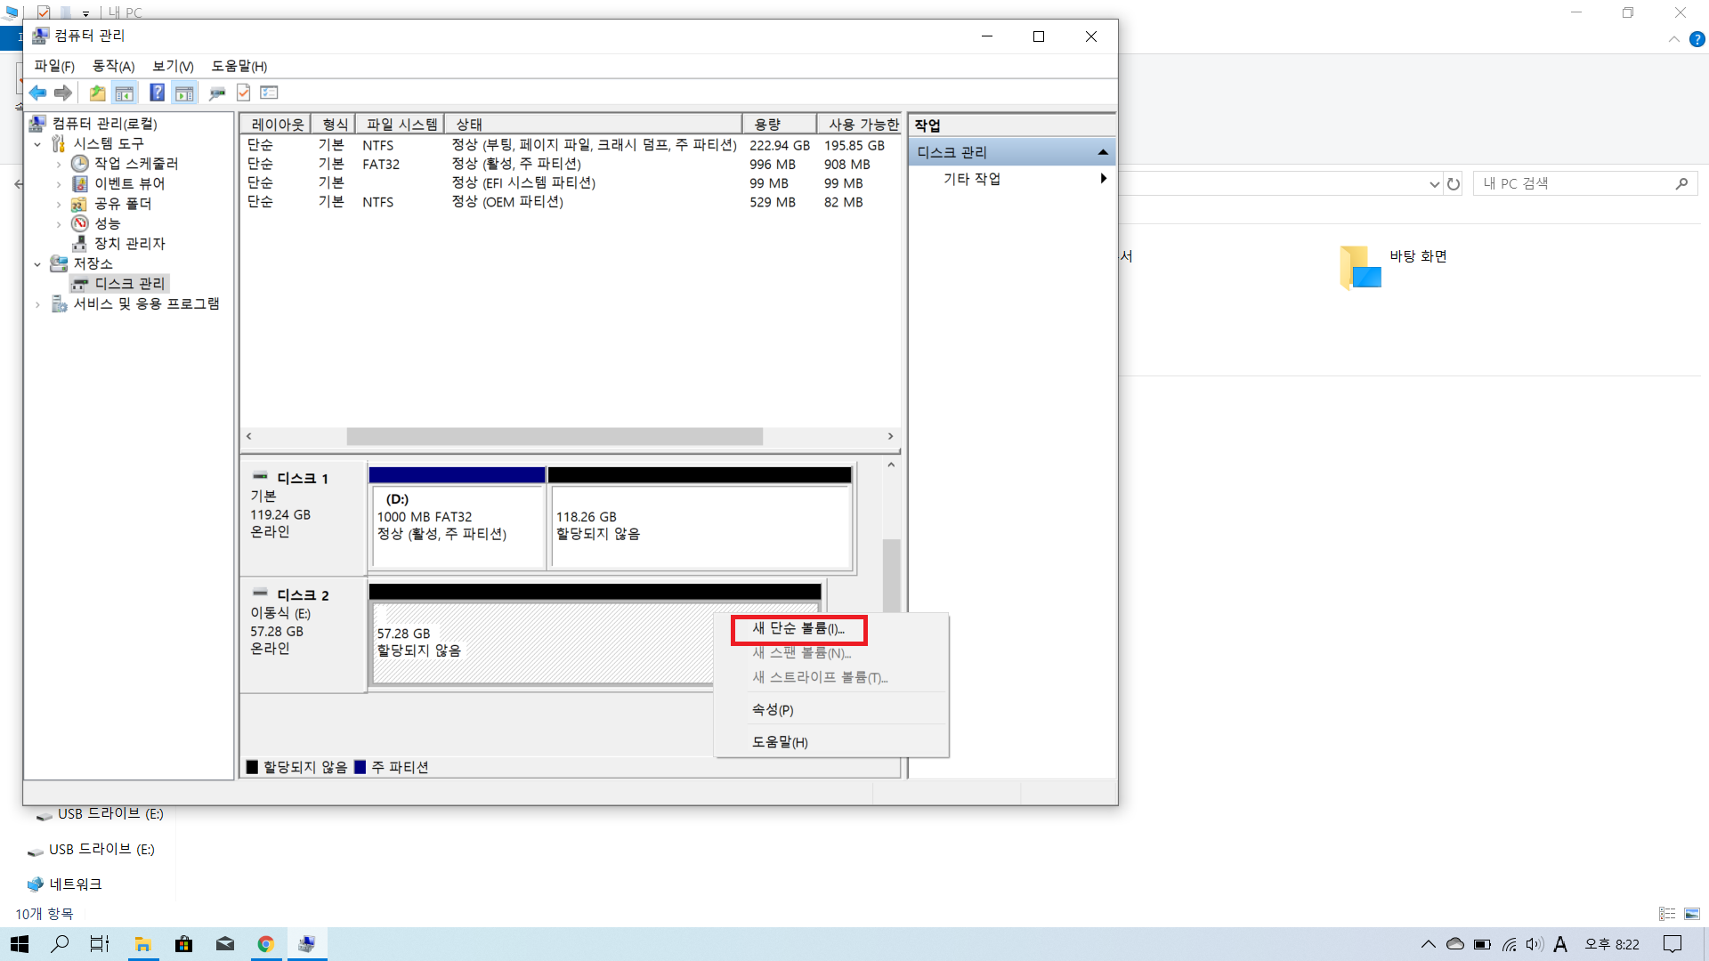Toggle the action pane toolbar button
The image size is (1709, 961).
pos(184,93)
